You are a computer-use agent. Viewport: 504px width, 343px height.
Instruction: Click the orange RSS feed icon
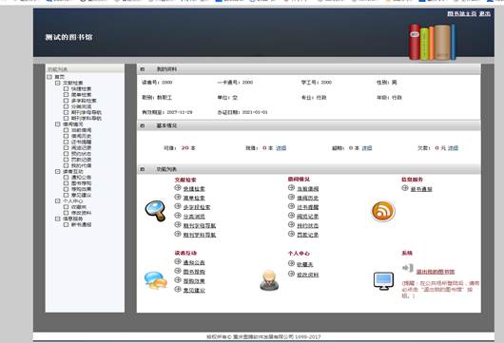(x=383, y=211)
